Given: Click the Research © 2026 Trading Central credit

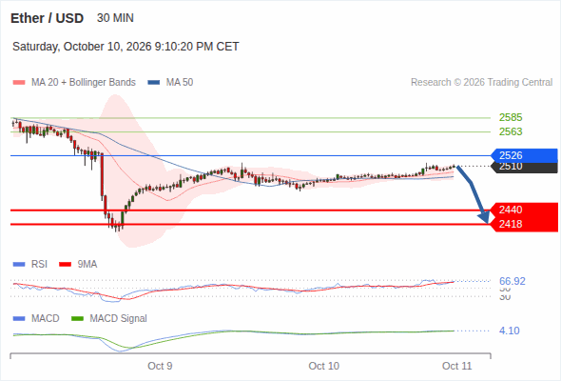Looking at the screenshot, I should coord(481,83).
